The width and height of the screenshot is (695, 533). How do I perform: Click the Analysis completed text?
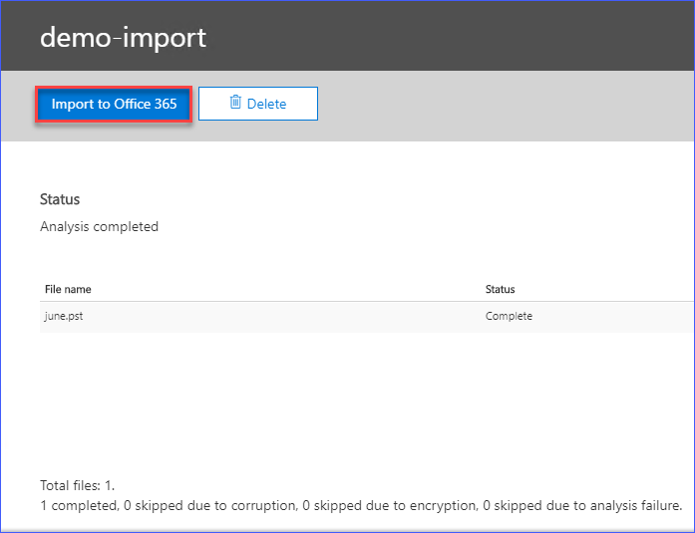coord(100,227)
